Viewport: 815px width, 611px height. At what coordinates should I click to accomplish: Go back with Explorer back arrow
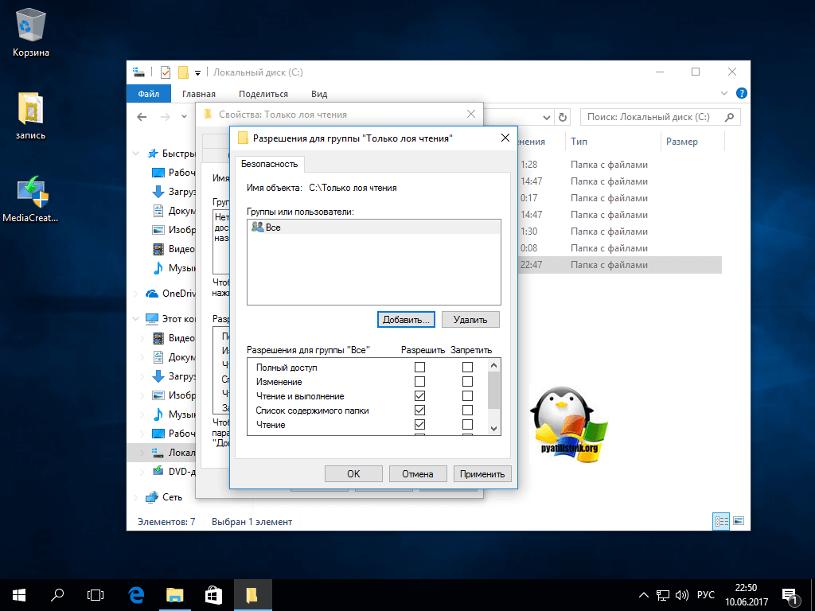click(142, 117)
